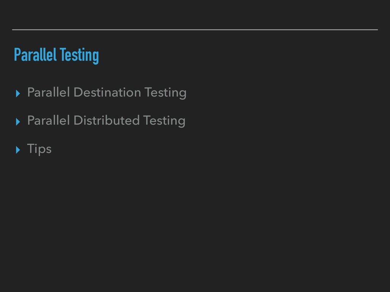Click Parallel at the start of the Distributed bullet
390x292 pixels.
click(48, 120)
